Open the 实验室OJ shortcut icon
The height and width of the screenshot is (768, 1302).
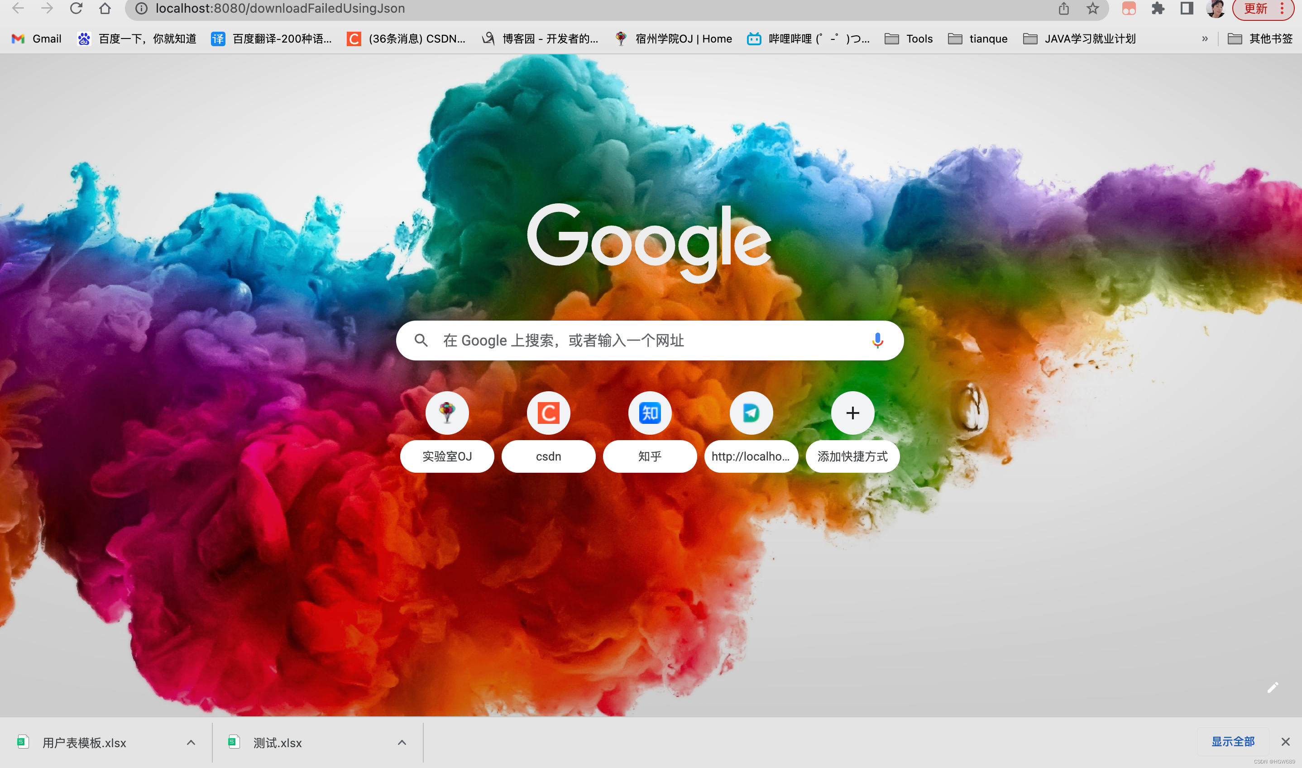tap(447, 413)
